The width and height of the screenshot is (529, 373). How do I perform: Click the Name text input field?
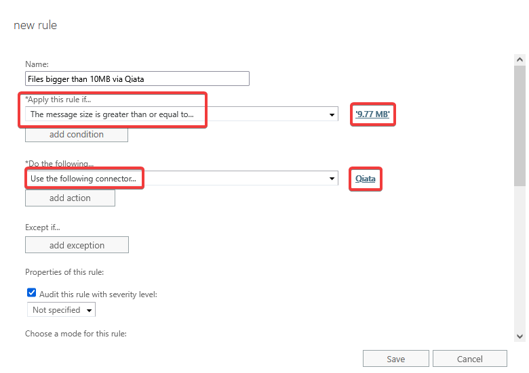[x=137, y=79]
